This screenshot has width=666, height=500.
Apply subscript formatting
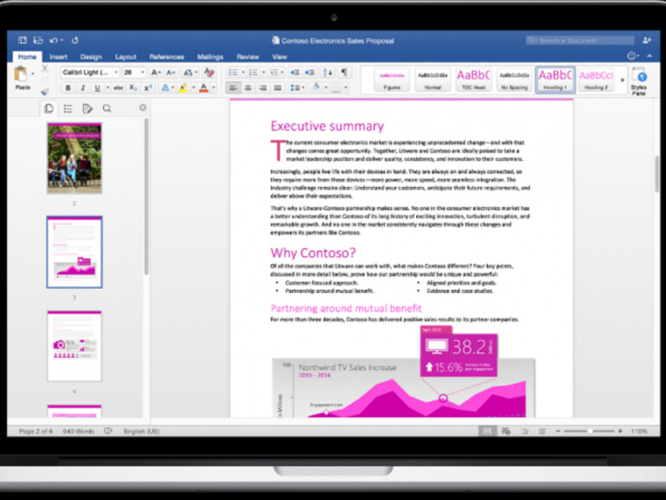click(x=133, y=87)
